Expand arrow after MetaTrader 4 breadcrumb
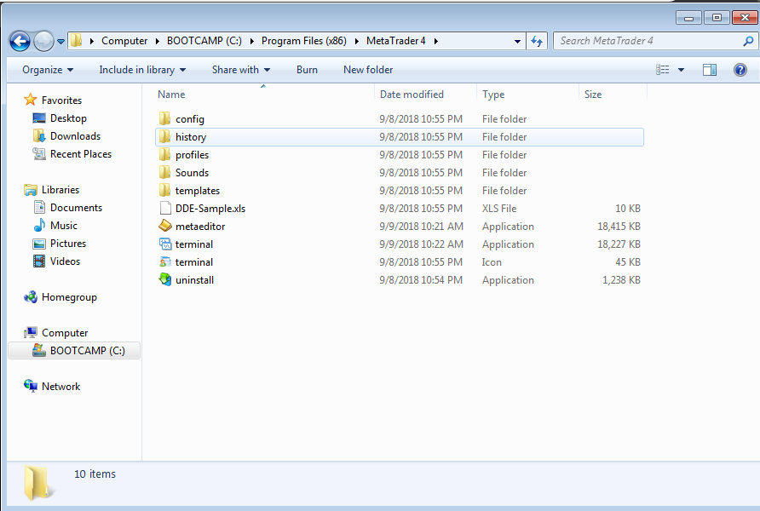Viewport: 760px width, 511px height. point(435,42)
